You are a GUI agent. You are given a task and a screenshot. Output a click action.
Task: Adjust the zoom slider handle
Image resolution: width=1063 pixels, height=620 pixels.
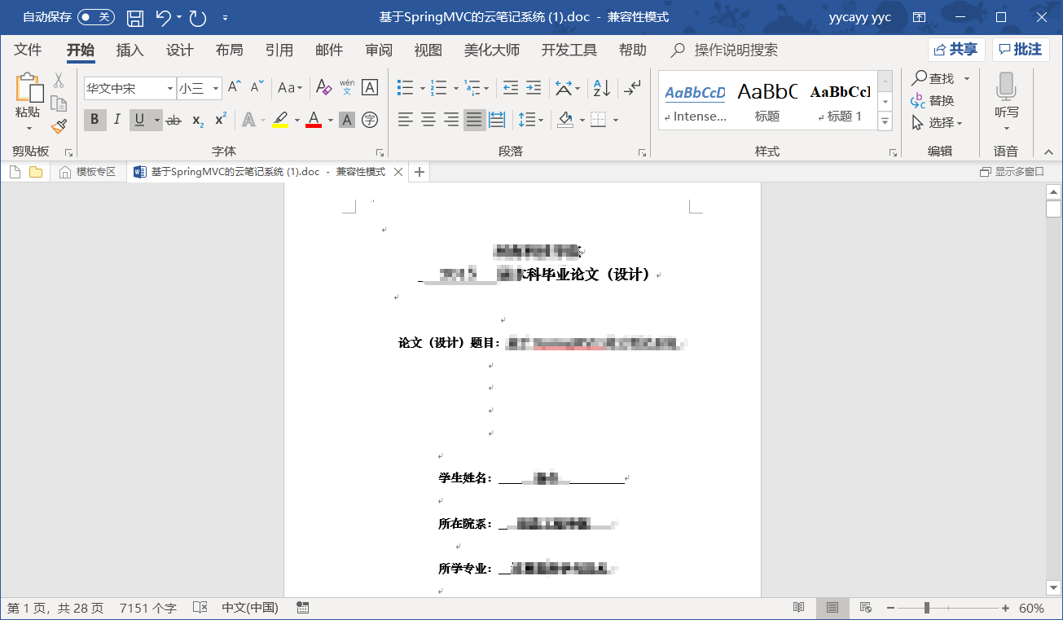coord(926,608)
